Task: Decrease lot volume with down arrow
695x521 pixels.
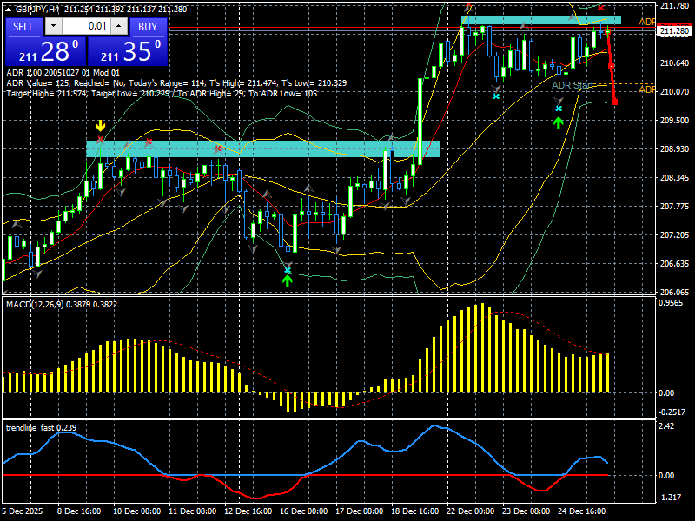Action: 54,26
